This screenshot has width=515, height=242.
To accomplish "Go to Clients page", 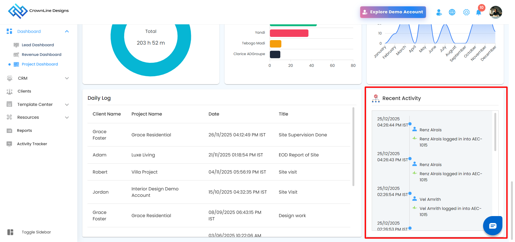I will [x=24, y=91].
